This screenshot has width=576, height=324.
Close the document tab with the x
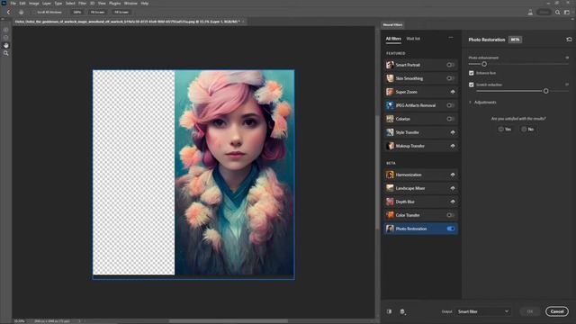coord(243,22)
